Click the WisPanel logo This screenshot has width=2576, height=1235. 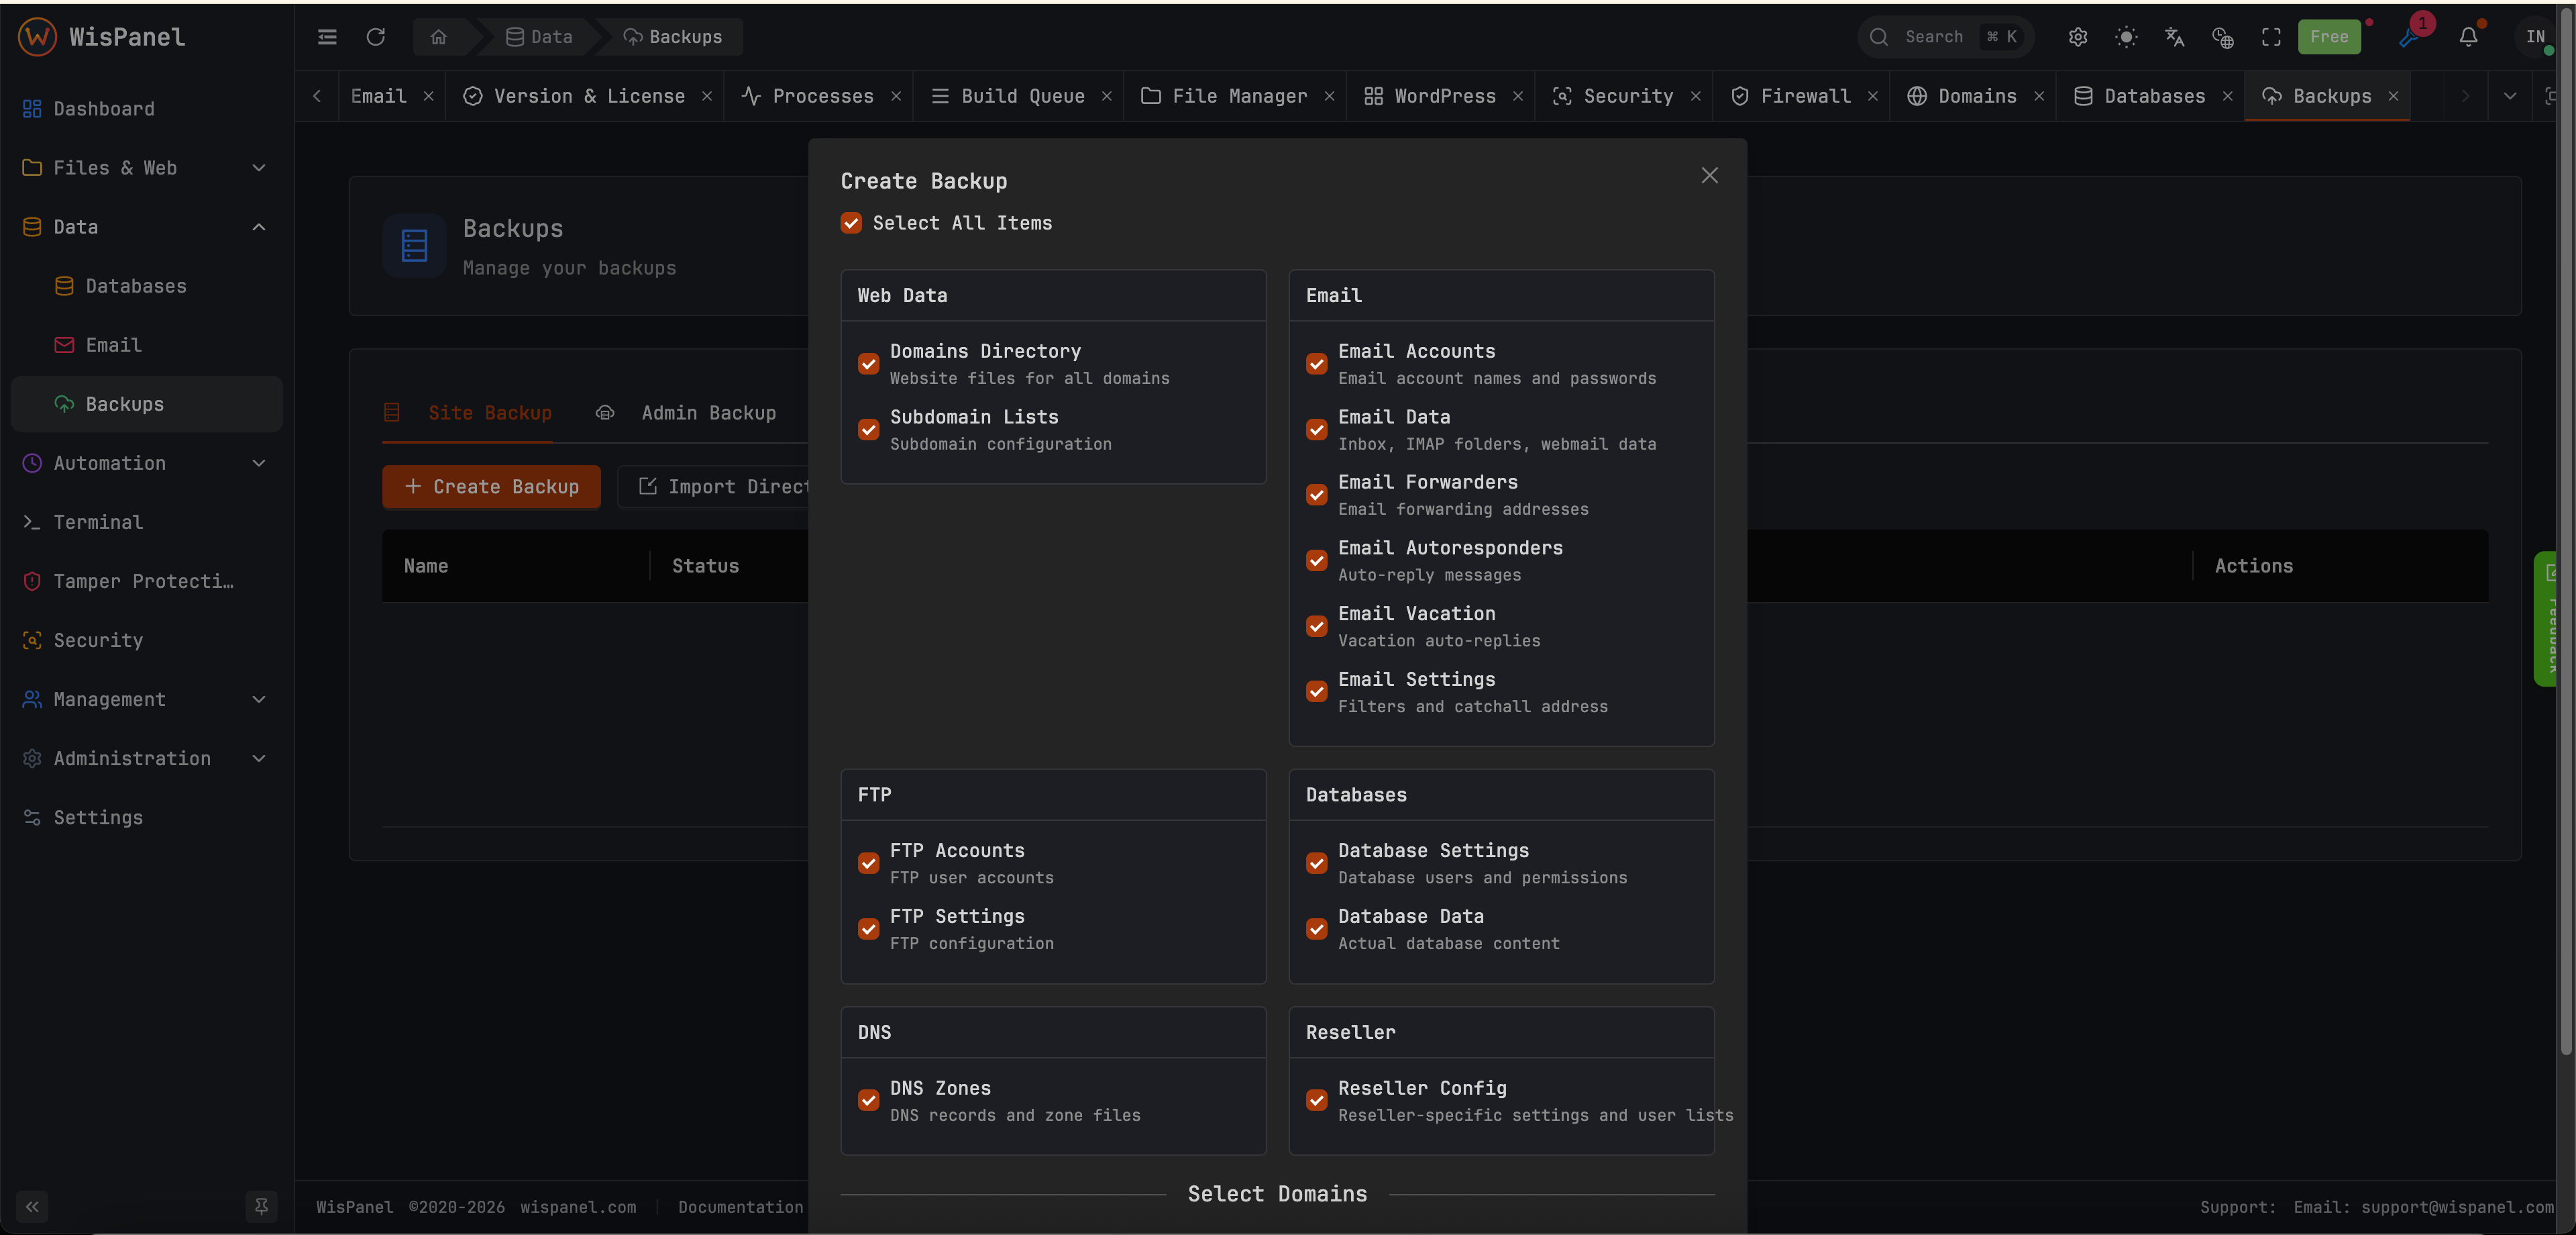102,37
